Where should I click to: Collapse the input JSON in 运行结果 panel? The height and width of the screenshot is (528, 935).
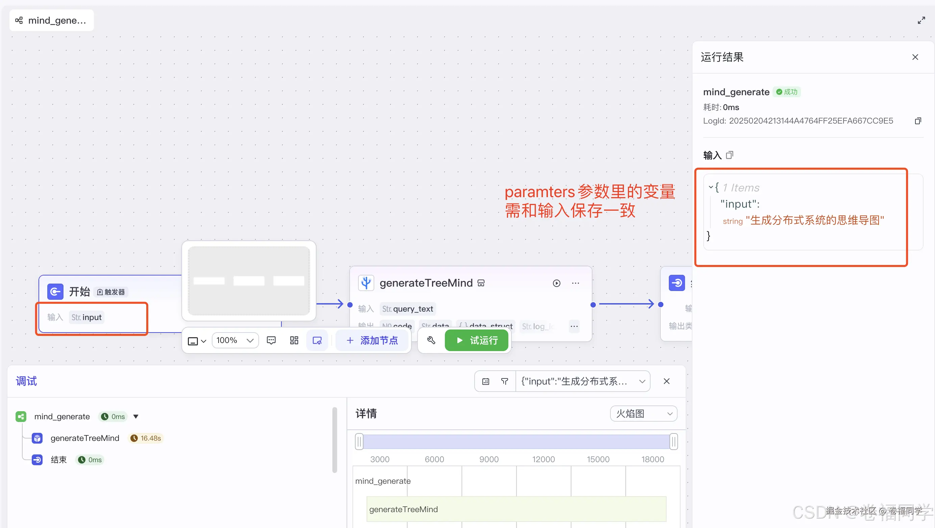coord(710,187)
